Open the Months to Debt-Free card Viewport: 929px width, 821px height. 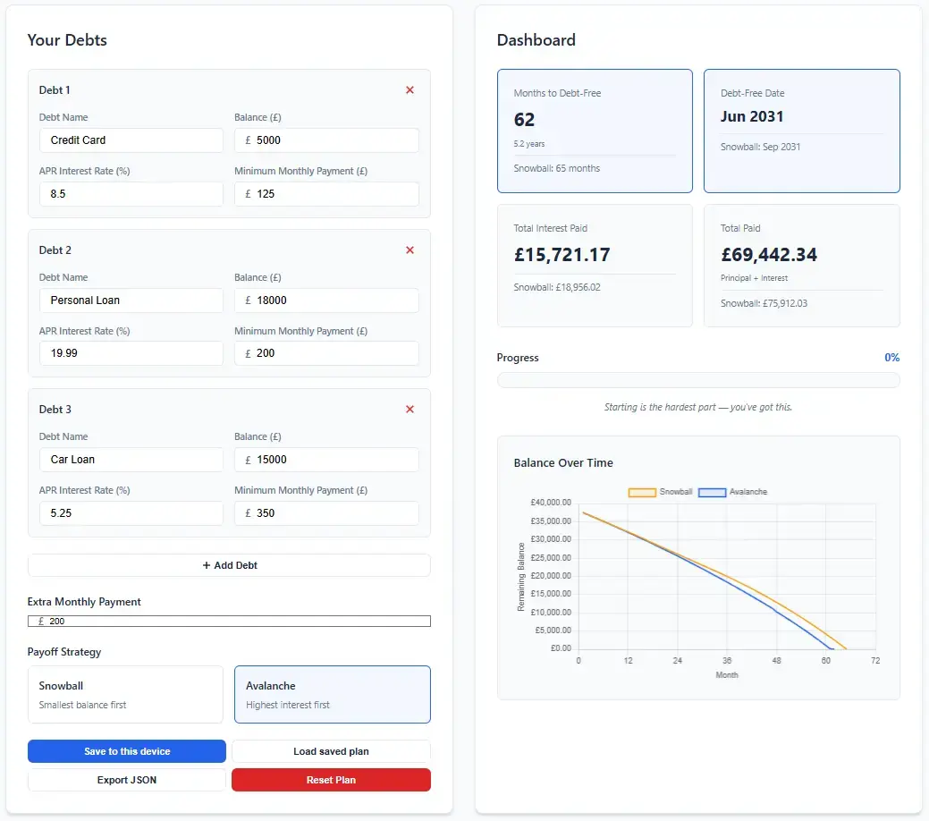coord(595,131)
